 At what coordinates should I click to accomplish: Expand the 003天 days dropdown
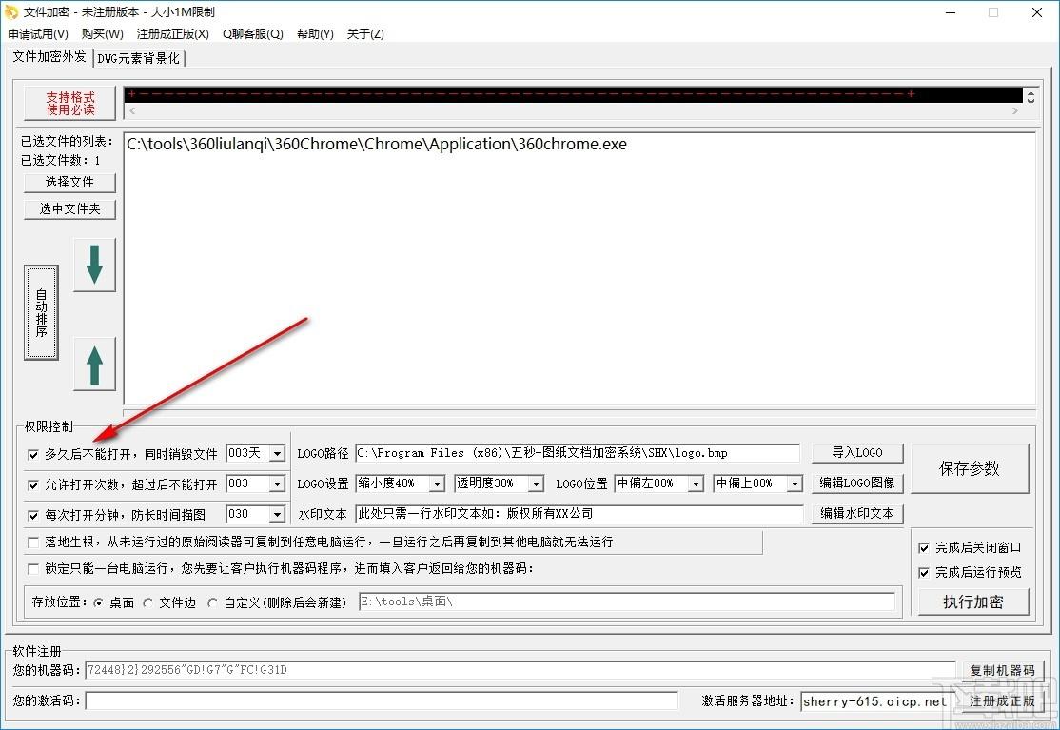(277, 454)
